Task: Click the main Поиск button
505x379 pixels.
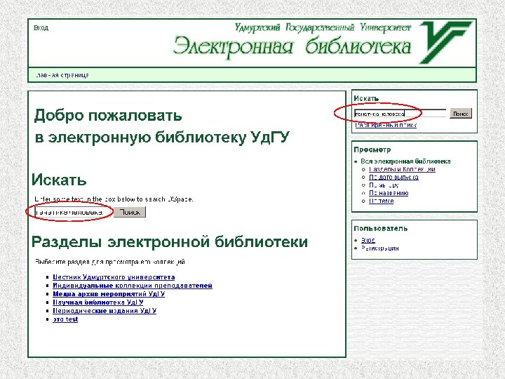Action: coord(130,213)
